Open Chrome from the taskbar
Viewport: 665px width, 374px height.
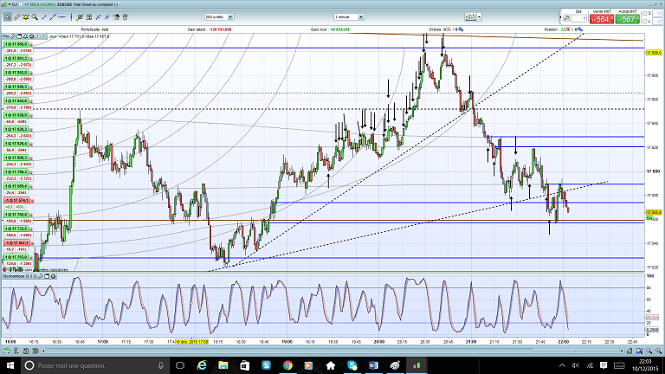tap(287, 365)
